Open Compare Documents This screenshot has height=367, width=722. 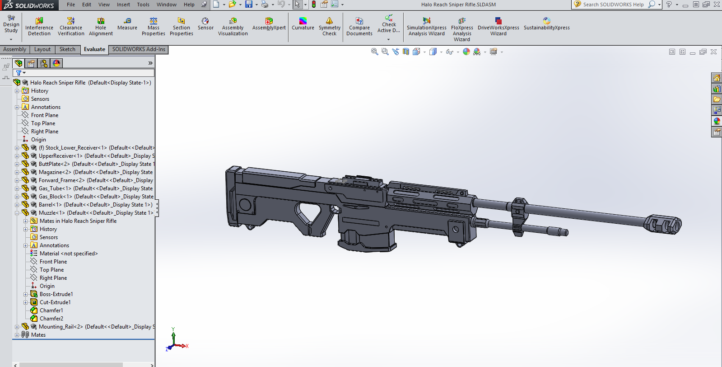click(x=359, y=27)
